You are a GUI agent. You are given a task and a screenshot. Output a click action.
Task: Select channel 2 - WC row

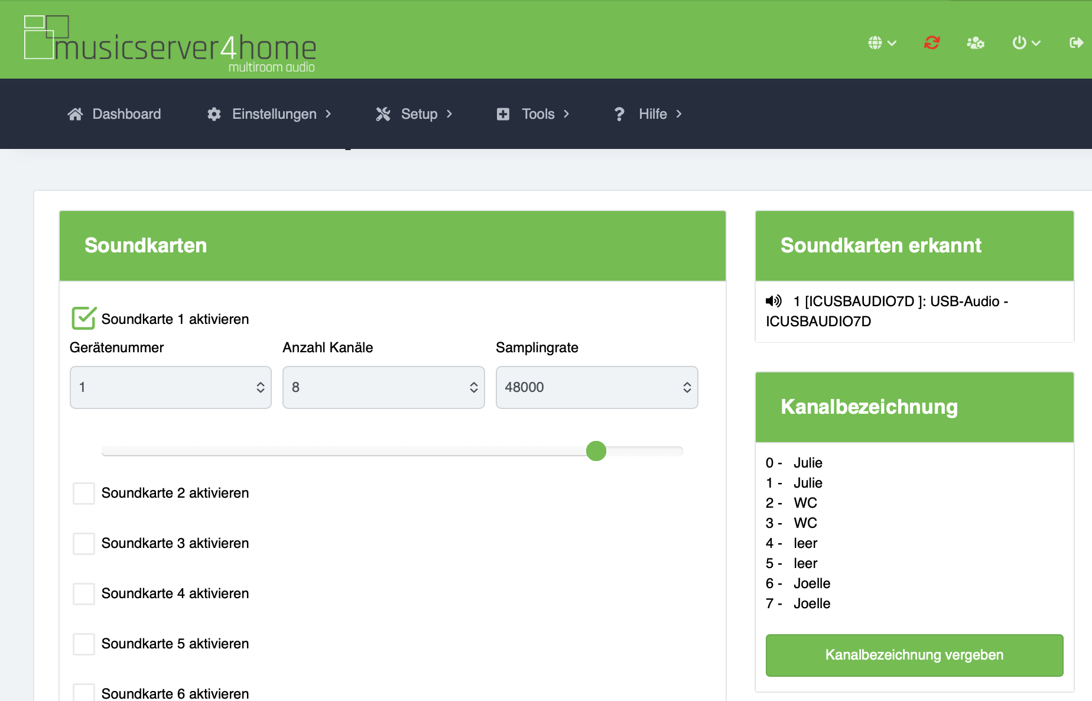tap(792, 503)
